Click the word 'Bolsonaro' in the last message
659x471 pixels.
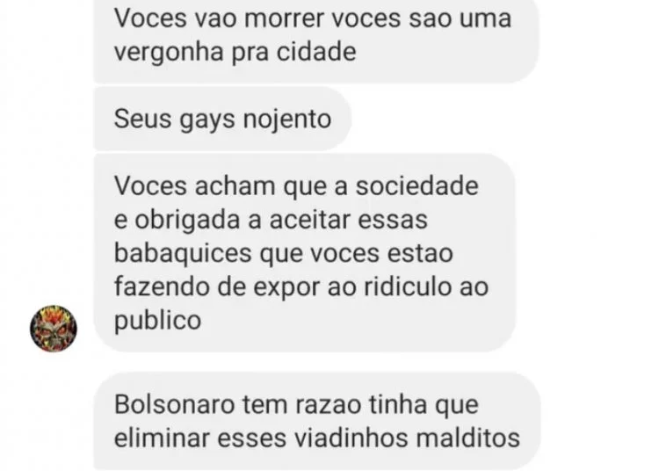point(174,405)
